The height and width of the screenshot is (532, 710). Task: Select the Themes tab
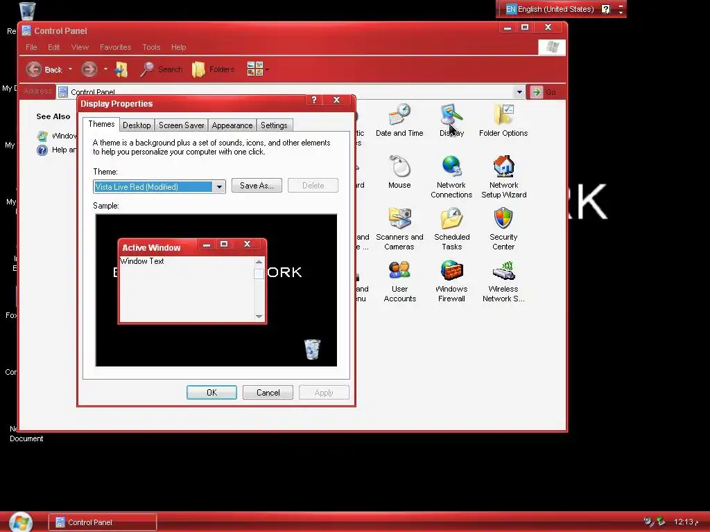(101, 124)
